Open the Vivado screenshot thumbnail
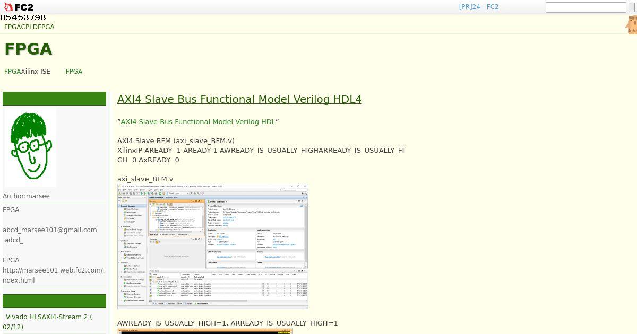This screenshot has width=637, height=334. pyautogui.click(x=212, y=247)
